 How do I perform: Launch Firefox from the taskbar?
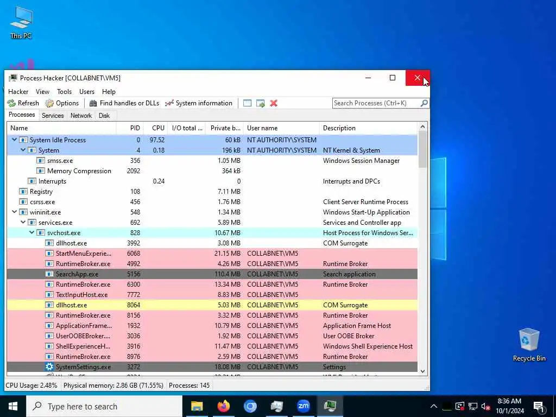[223, 406]
